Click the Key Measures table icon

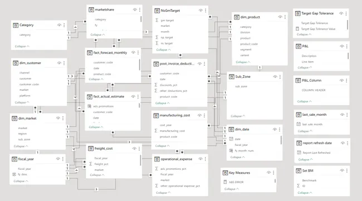[x=225, y=173]
